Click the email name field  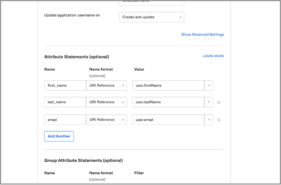coord(65,120)
